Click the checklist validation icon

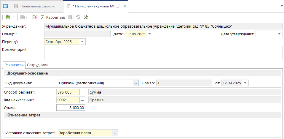(35, 17)
